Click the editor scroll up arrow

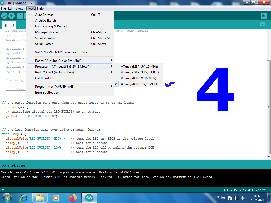click(x=269, y=31)
